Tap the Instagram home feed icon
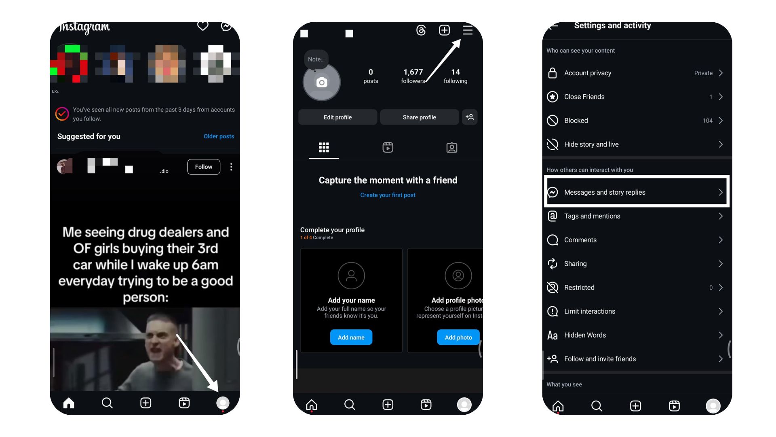The image size is (776, 437). pos(69,403)
